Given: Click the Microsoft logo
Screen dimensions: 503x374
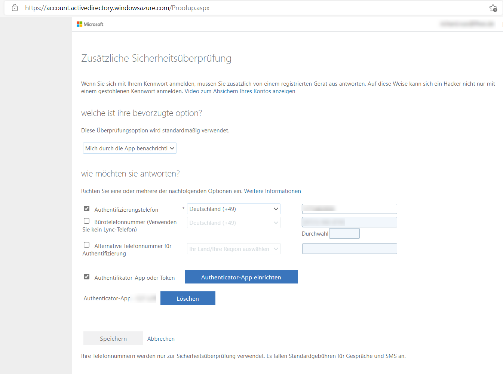Looking at the screenshot, I should click(x=89, y=24).
